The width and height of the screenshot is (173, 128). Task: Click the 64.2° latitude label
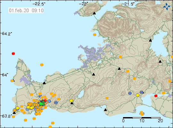7,34
